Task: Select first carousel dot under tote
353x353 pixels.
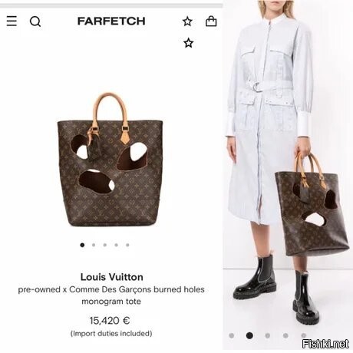Action: (x=82, y=245)
